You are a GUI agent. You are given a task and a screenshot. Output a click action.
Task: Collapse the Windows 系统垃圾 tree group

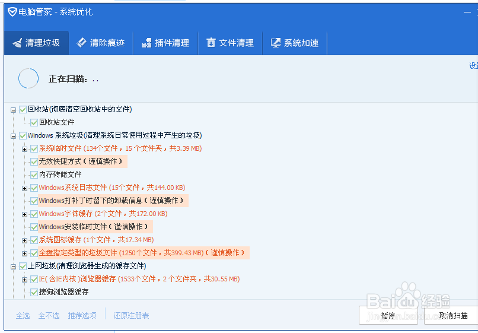click(x=14, y=136)
